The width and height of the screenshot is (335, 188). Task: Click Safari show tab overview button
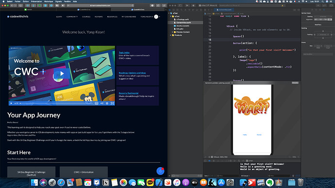tap(164, 5)
